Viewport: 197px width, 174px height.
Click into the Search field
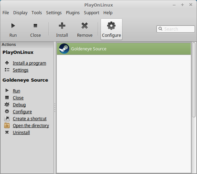click(x=175, y=29)
